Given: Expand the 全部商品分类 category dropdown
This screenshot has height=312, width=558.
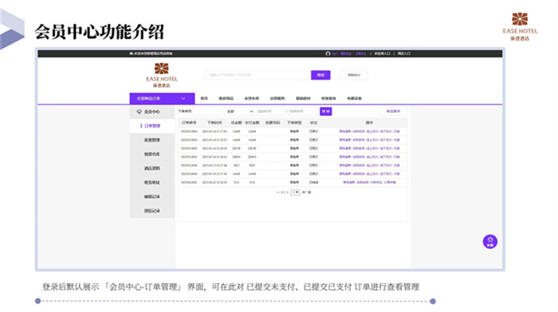Looking at the screenshot, I should (162, 99).
